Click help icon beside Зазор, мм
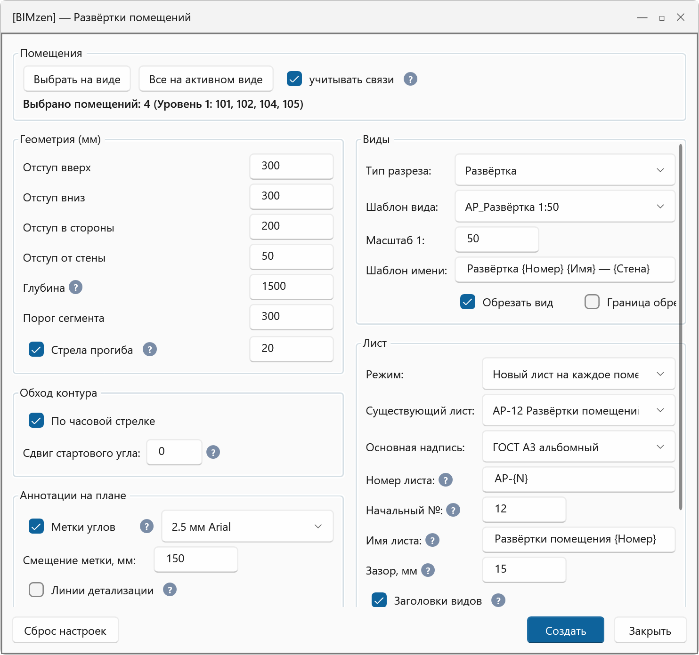 (428, 570)
